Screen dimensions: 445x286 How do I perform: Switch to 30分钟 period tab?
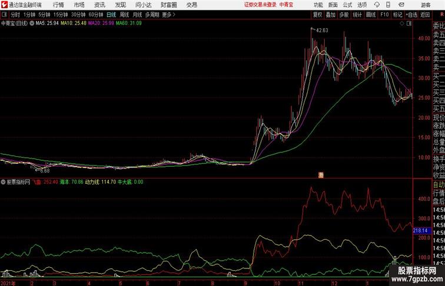[x=78, y=15]
